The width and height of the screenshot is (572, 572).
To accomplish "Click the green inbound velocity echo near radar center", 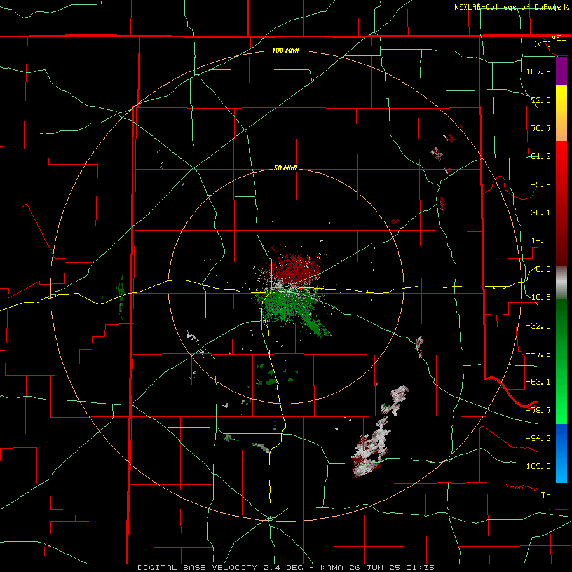I will (x=288, y=310).
